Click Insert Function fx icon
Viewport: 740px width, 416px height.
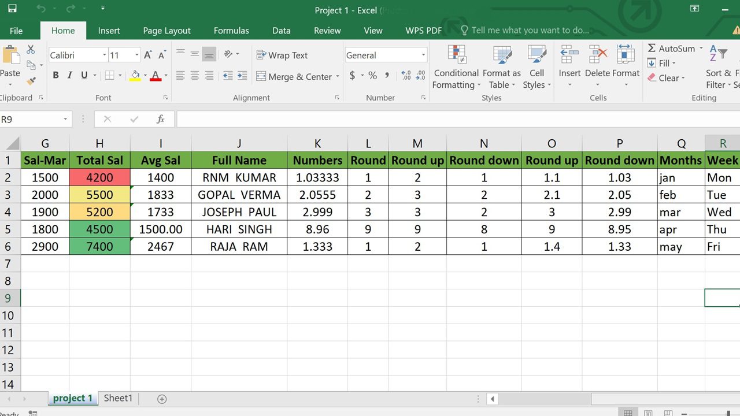[161, 119]
